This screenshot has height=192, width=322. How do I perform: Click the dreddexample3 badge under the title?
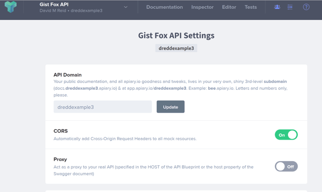176,48
